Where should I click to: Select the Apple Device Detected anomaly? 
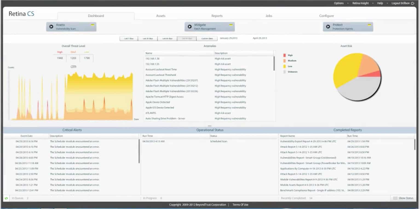[x=209, y=102]
